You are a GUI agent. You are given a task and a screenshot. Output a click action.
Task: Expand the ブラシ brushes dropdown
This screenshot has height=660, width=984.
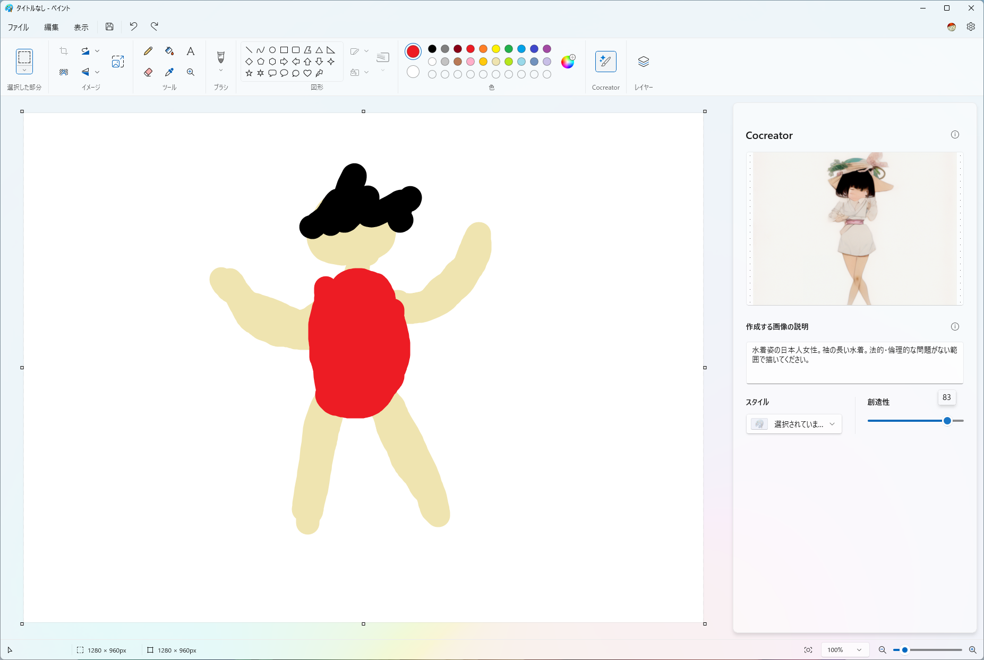click(220, 70)
